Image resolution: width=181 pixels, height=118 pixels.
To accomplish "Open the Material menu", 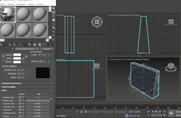I will pyautogui.click(x=11, y=4).
